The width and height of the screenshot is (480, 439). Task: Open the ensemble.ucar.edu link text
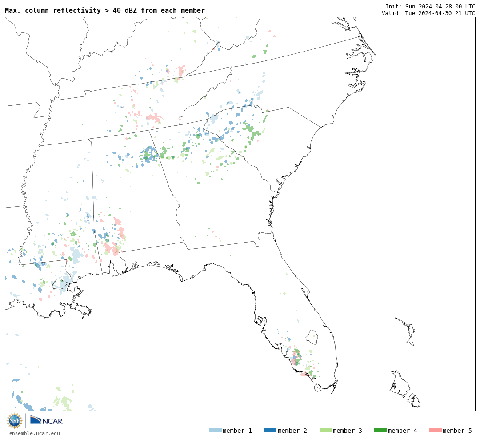[x=35, y=433]
